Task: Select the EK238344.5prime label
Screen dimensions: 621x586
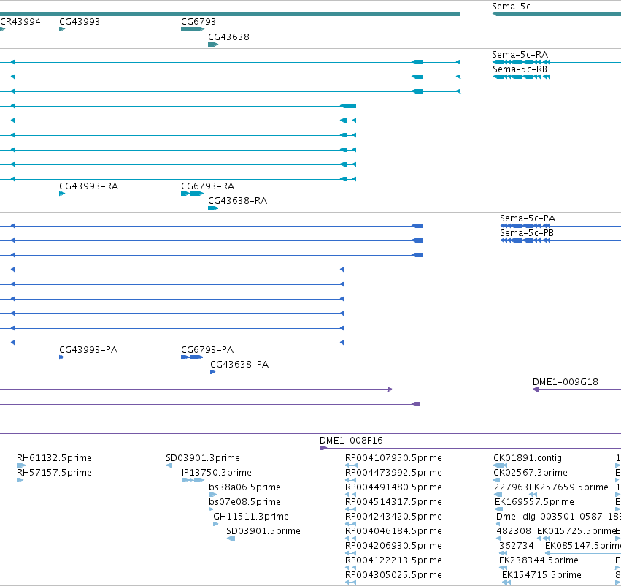Action: [539, 560]
